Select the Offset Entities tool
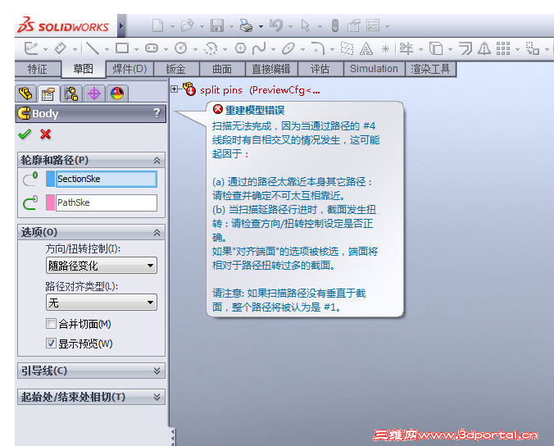The height and width of the screenshot is (446, 554). pyautogui.click(x=465, y=48)
